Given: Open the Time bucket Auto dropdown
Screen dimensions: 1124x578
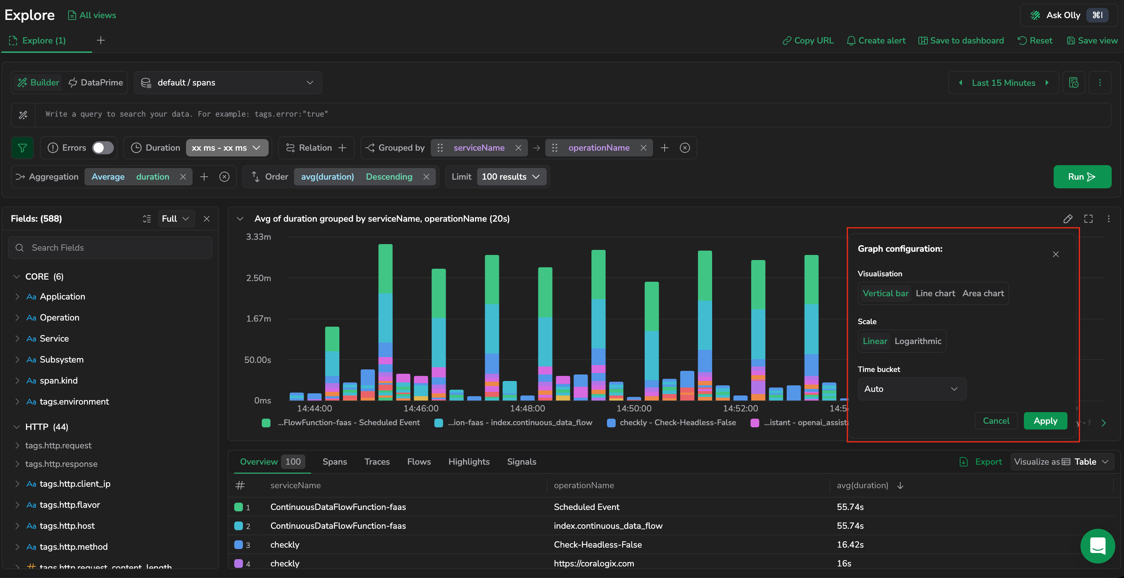Looking at the screenshot, I should tap(912, 389).
